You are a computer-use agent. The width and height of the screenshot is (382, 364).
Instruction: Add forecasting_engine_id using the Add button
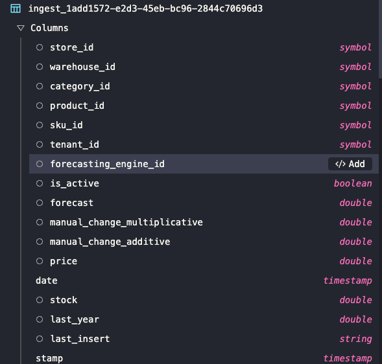(x=350, y=164)
